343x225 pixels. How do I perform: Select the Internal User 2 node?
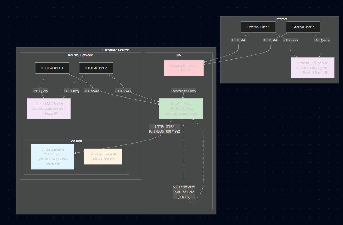[96, 68]
